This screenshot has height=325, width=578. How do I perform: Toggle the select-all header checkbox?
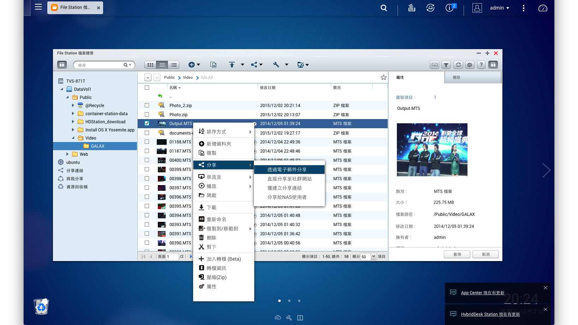[x=147, y=88]
